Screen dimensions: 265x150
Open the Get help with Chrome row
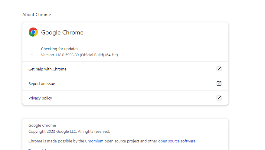click(125, 69)
